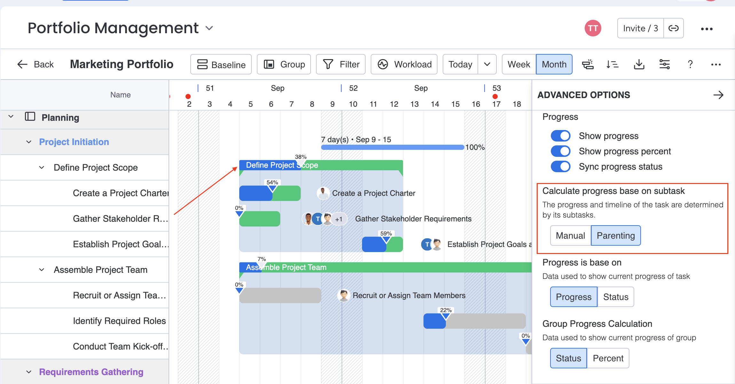The width and height of the screenshot is (735, 384).
Task: Turn off Show progress toggle
Action: [x=560, y=136]
